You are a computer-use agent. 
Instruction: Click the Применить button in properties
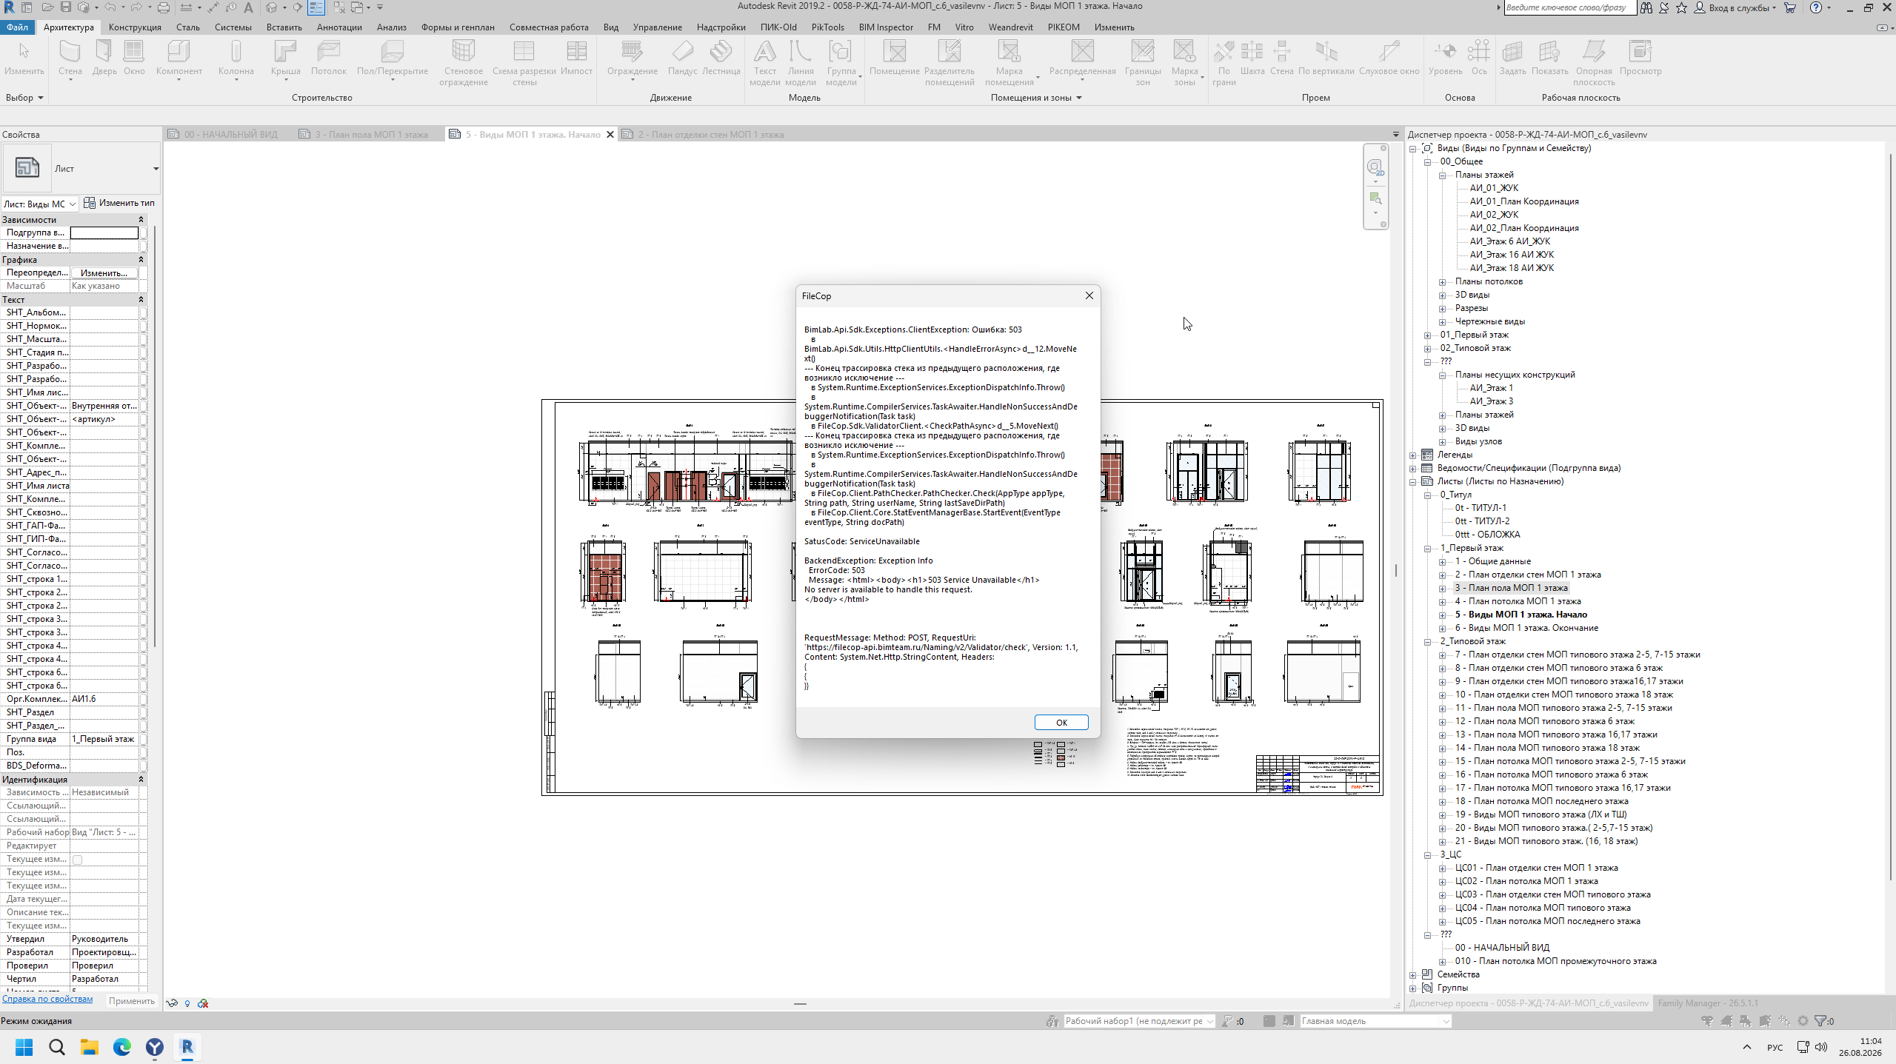tap(132, 1001)
